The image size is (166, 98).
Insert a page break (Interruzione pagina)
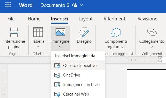[x=14, y=38]
